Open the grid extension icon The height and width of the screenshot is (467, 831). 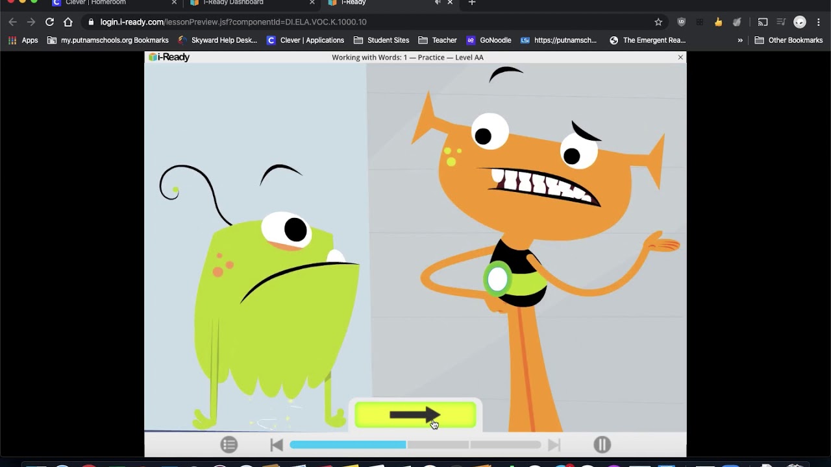[700, 22]
